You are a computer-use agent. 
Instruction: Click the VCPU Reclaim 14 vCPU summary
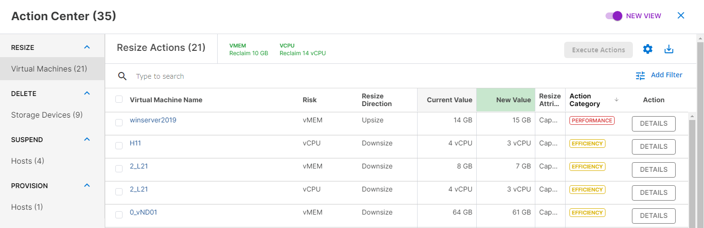tap(303, 49)
